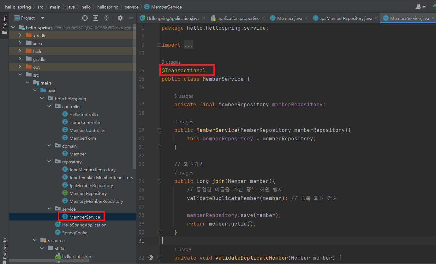The width and height of the screenshot is (436, 264).
Task: Select HelloController class in tree
Action: coord(84,114)
